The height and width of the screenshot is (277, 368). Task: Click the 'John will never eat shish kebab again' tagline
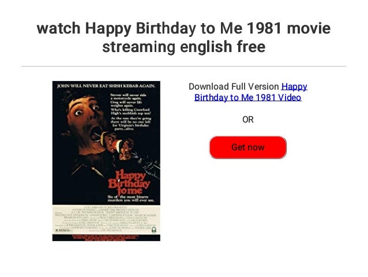[106, 86]
